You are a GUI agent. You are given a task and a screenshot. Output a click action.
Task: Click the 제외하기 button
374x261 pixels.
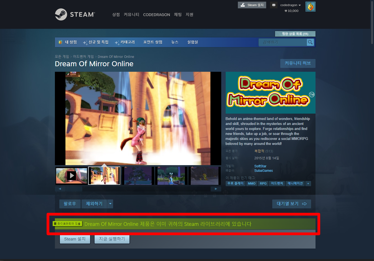coord(94,204)
